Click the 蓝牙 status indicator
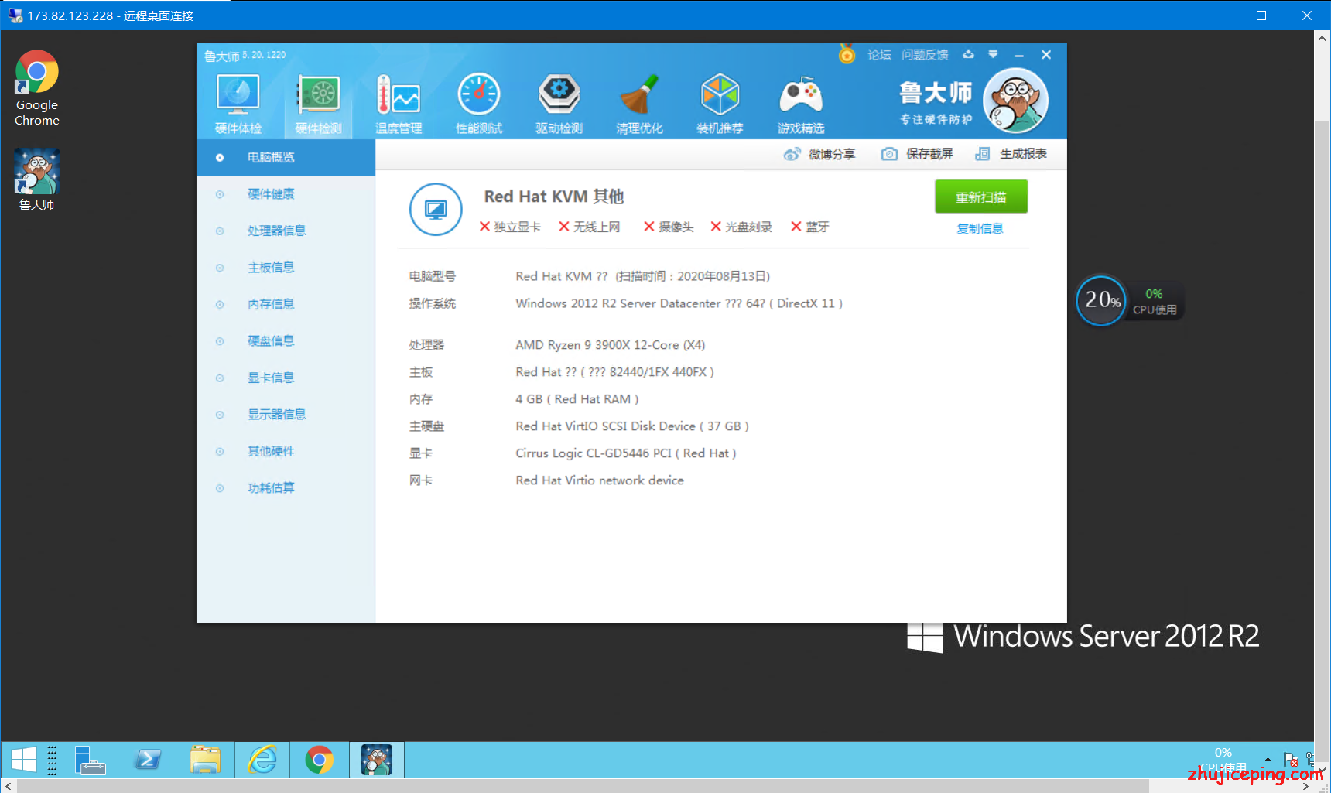This screenshot has width=1331, height=793. coord(809,227)
